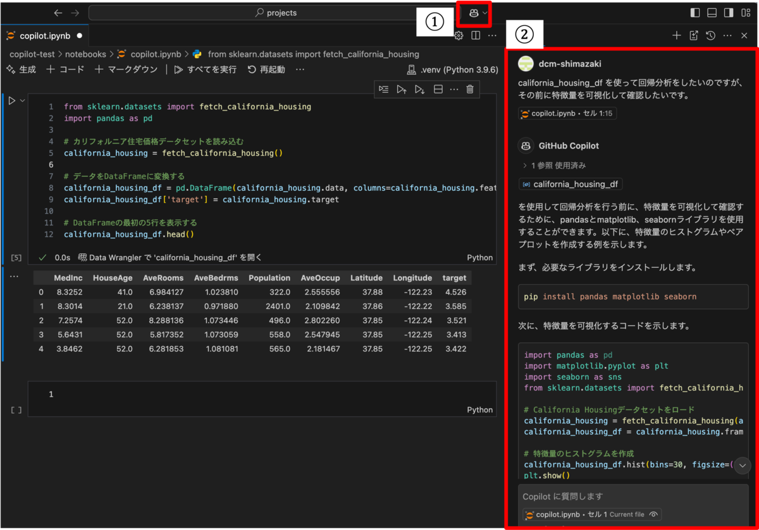Delete the cell with trash icon
This screenshot has height=530, width=759.
tap(470, 90)
